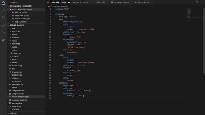Select docker-compose.yml in Open Editors
Viewport: 205px width, 115px height.
(26, 9)
